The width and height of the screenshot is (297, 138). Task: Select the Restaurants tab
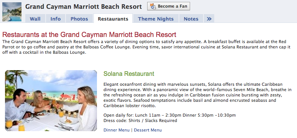[113, 19]
